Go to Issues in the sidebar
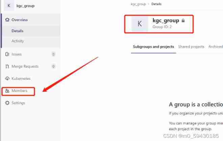 tap(17, 54)
